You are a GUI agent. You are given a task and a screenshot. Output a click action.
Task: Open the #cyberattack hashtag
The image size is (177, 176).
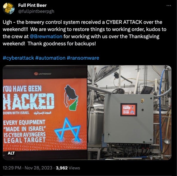[x=18, y=58]
